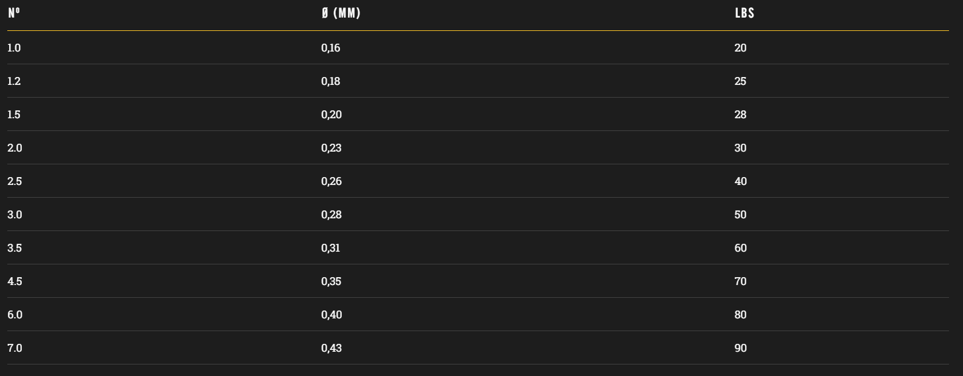The image size is (963, 376).
Task: Select the 4.5 row number cell
Action: [15, 281]
